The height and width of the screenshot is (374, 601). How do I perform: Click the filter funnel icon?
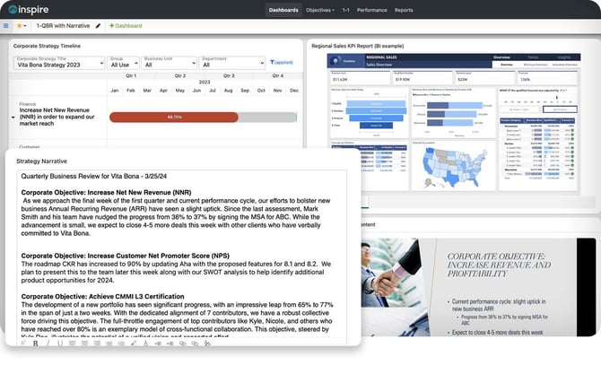272,63
